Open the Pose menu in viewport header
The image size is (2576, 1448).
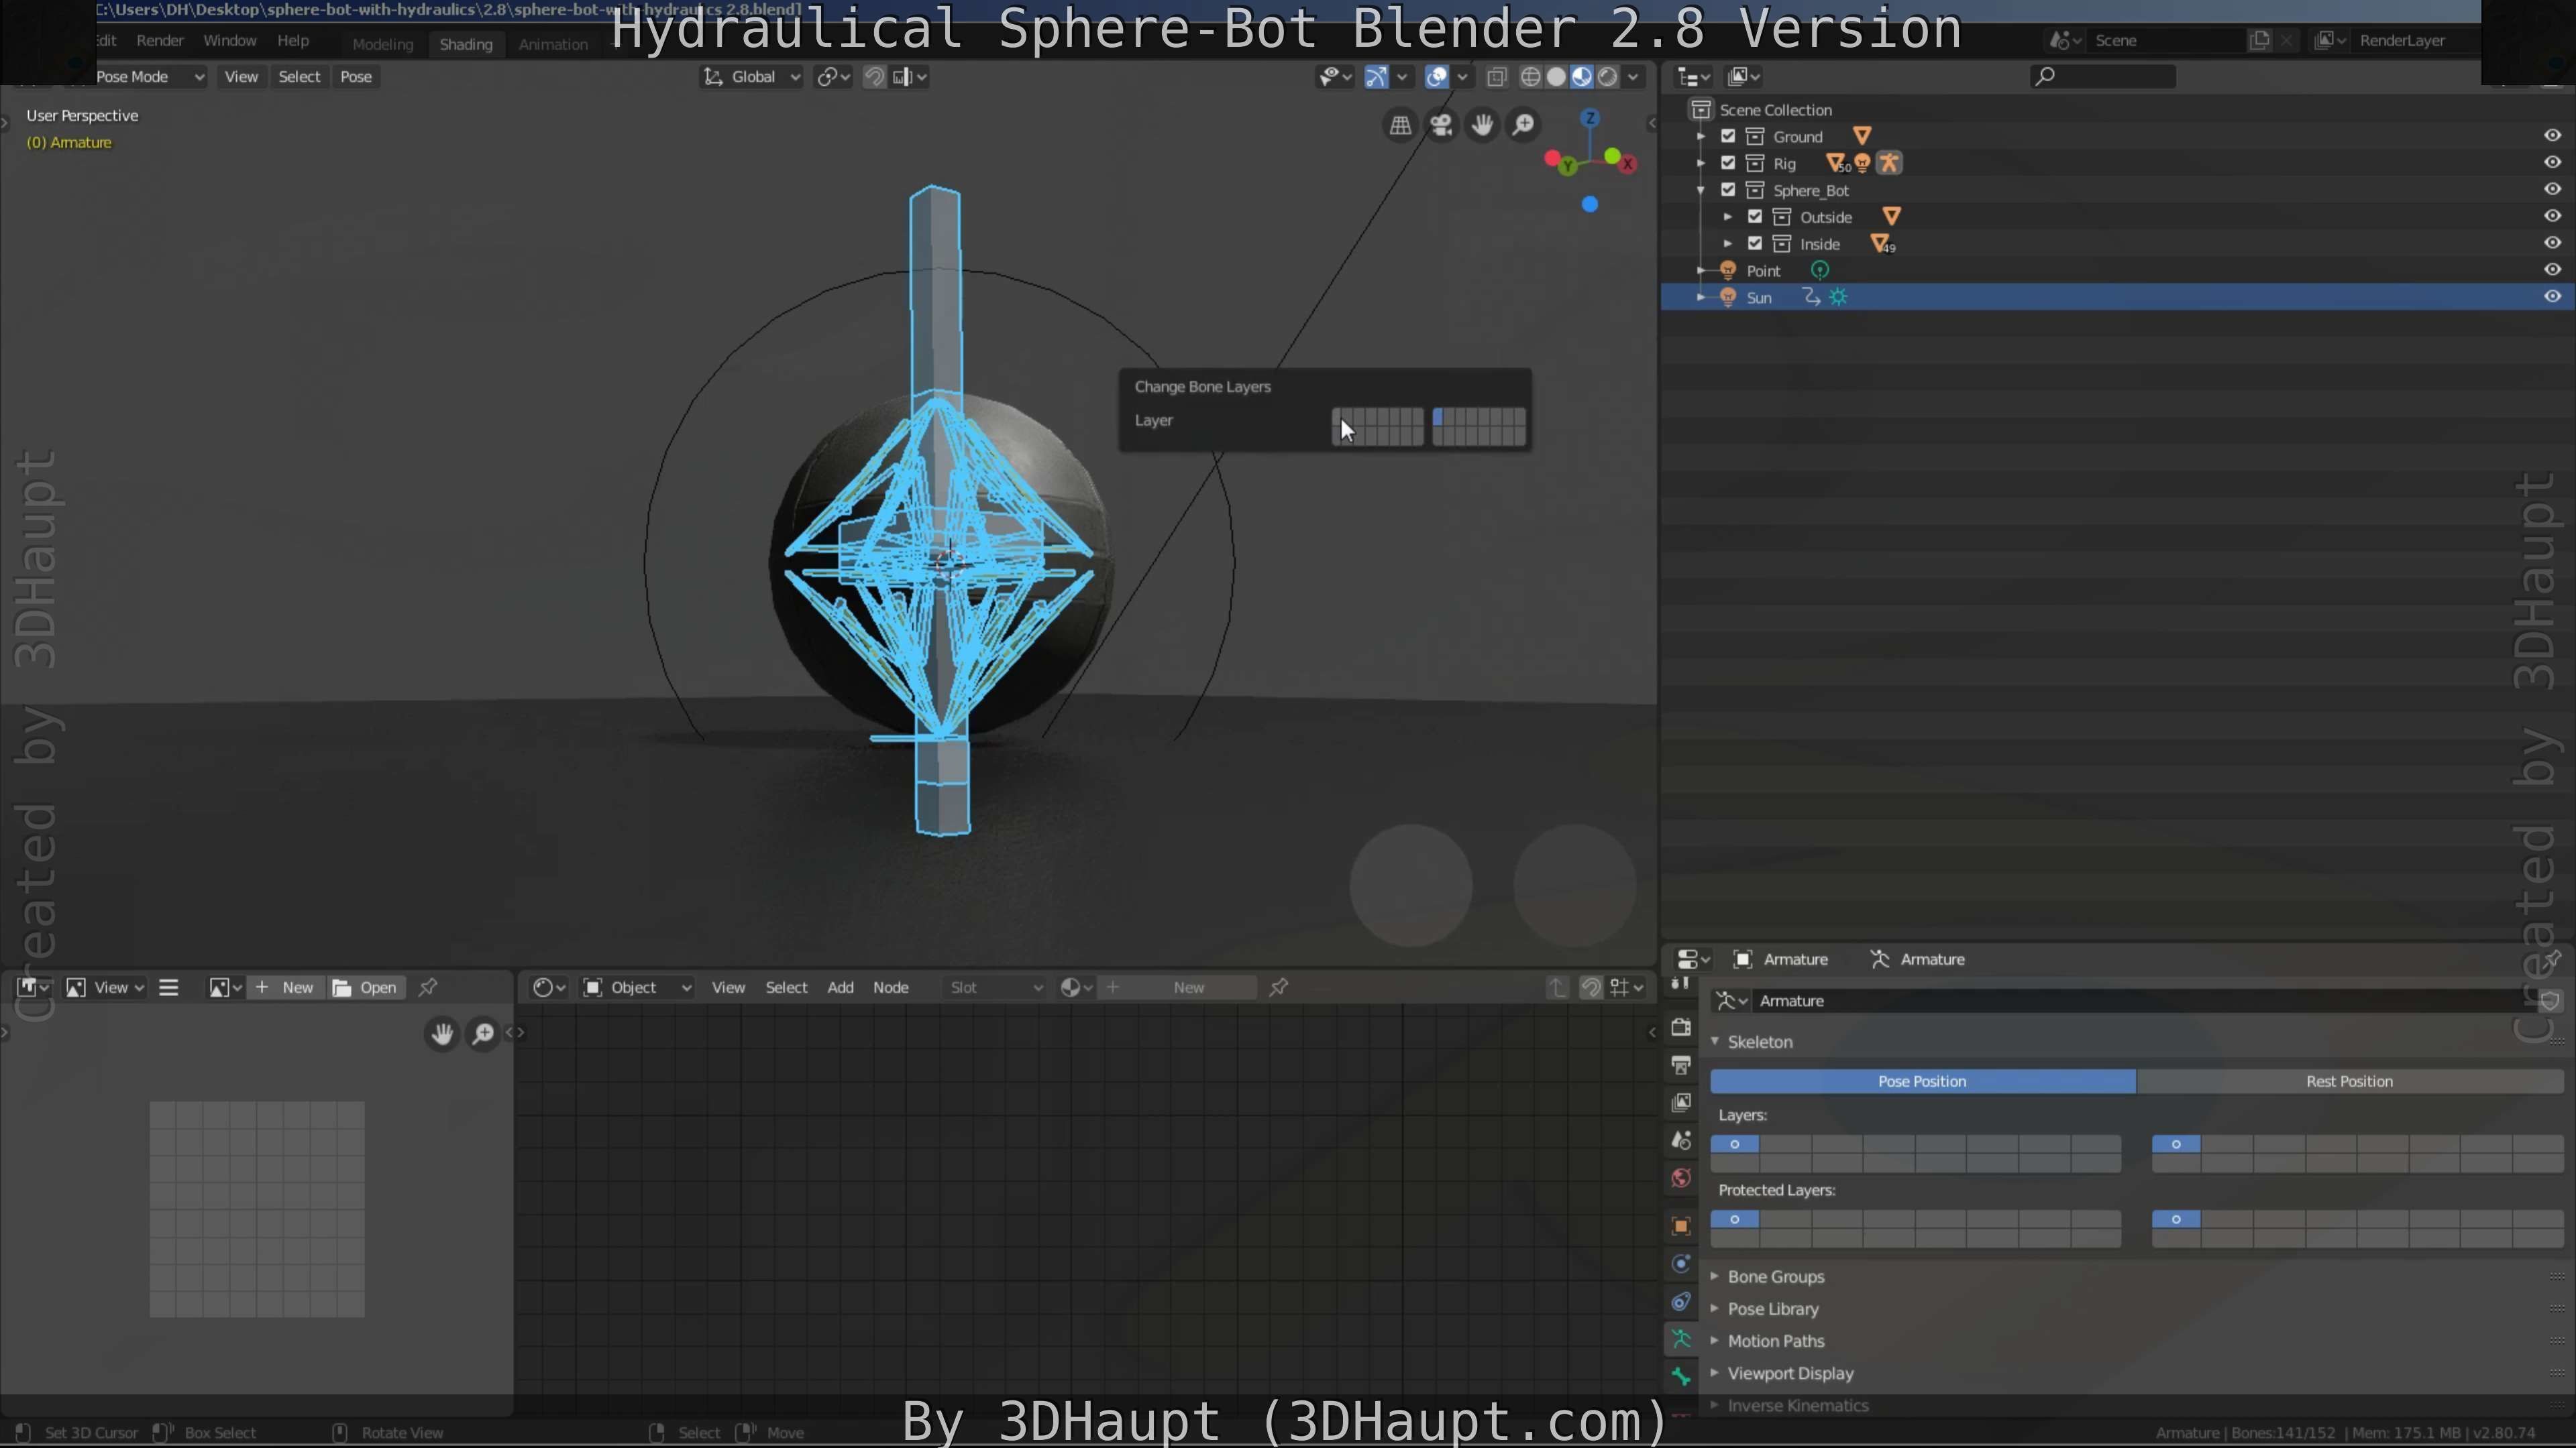tap(356, 77)
